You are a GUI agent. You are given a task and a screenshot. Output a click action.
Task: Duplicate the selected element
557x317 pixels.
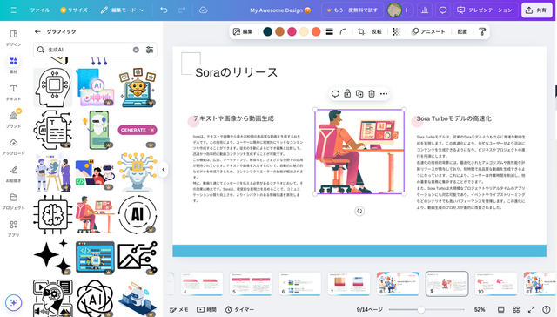(359, 94)
